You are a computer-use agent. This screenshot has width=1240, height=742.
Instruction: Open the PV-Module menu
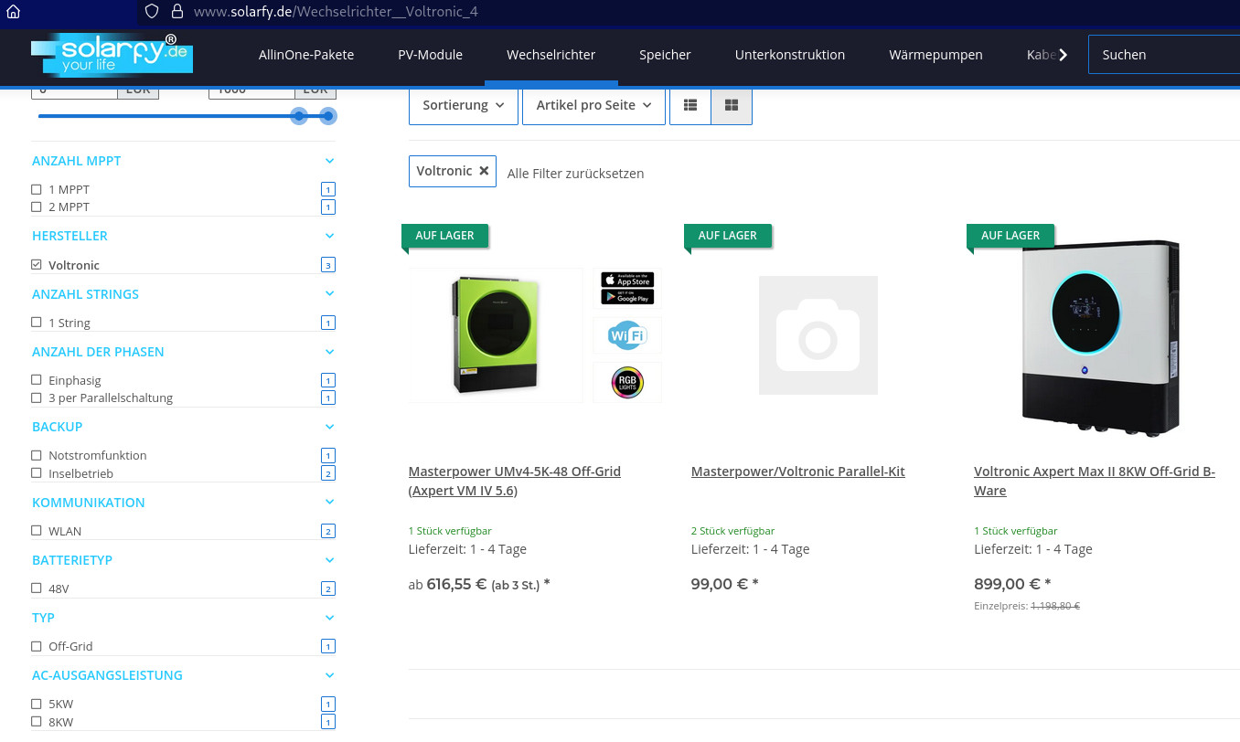coord(431,55)
